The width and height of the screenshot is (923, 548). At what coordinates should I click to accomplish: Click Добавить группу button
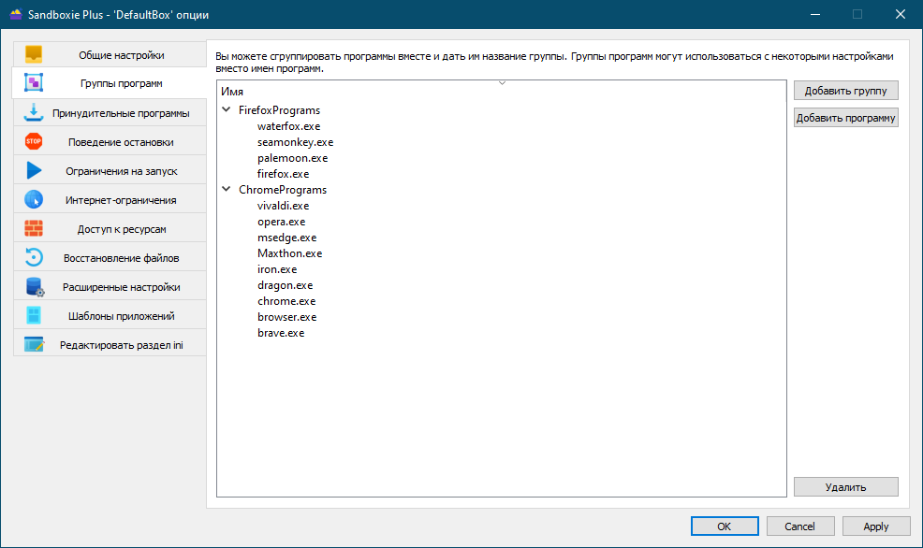[x=846, y=91]
